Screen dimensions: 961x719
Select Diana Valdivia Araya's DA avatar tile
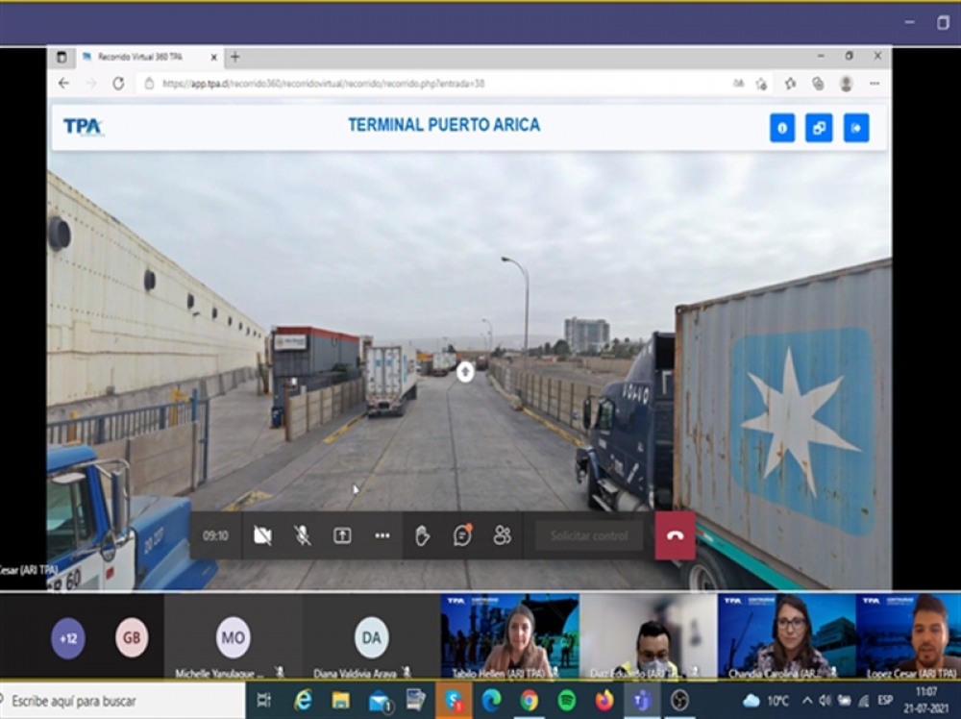click(x=371, y=637)
